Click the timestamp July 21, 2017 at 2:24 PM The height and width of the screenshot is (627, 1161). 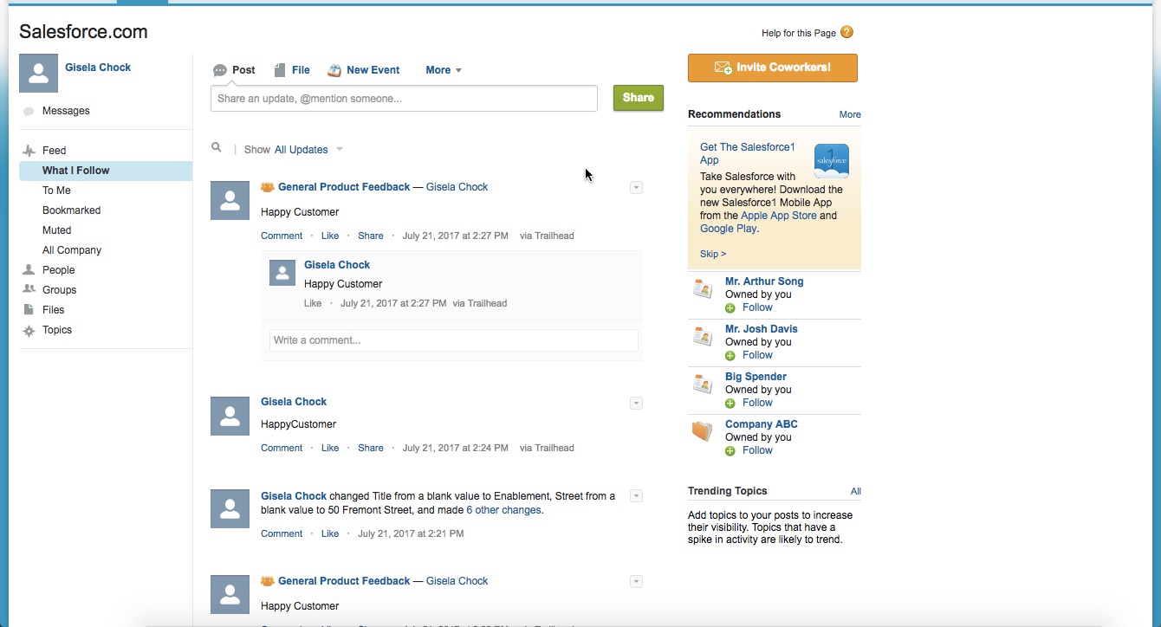455,448
